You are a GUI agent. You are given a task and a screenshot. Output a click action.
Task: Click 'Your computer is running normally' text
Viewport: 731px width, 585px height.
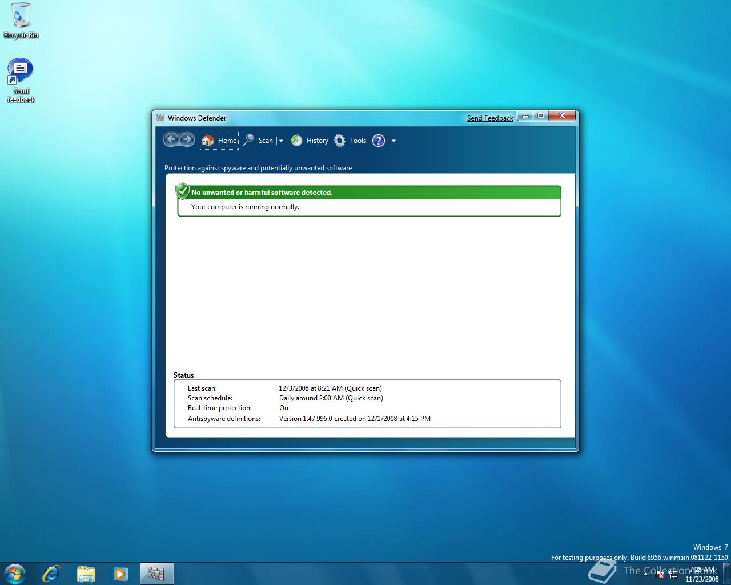point(245,207)
